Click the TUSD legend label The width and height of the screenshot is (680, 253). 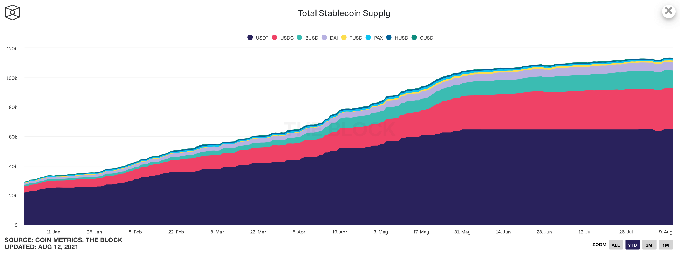[x=356, y=38]
